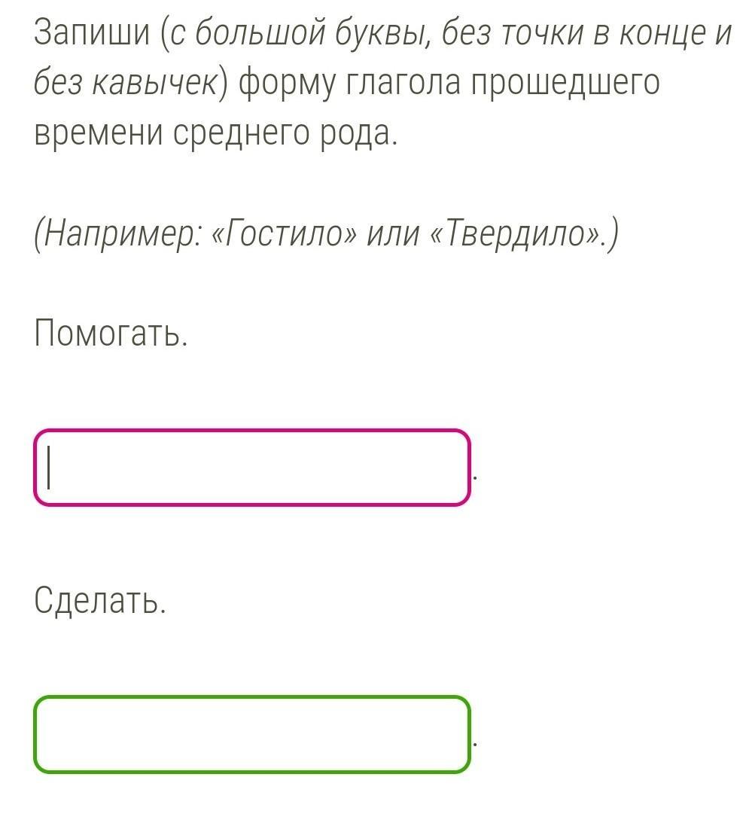Click the italic phrase без кавычек
This screenshot has width=746, height=823.
pyautogui.click(x=125, y=83)
